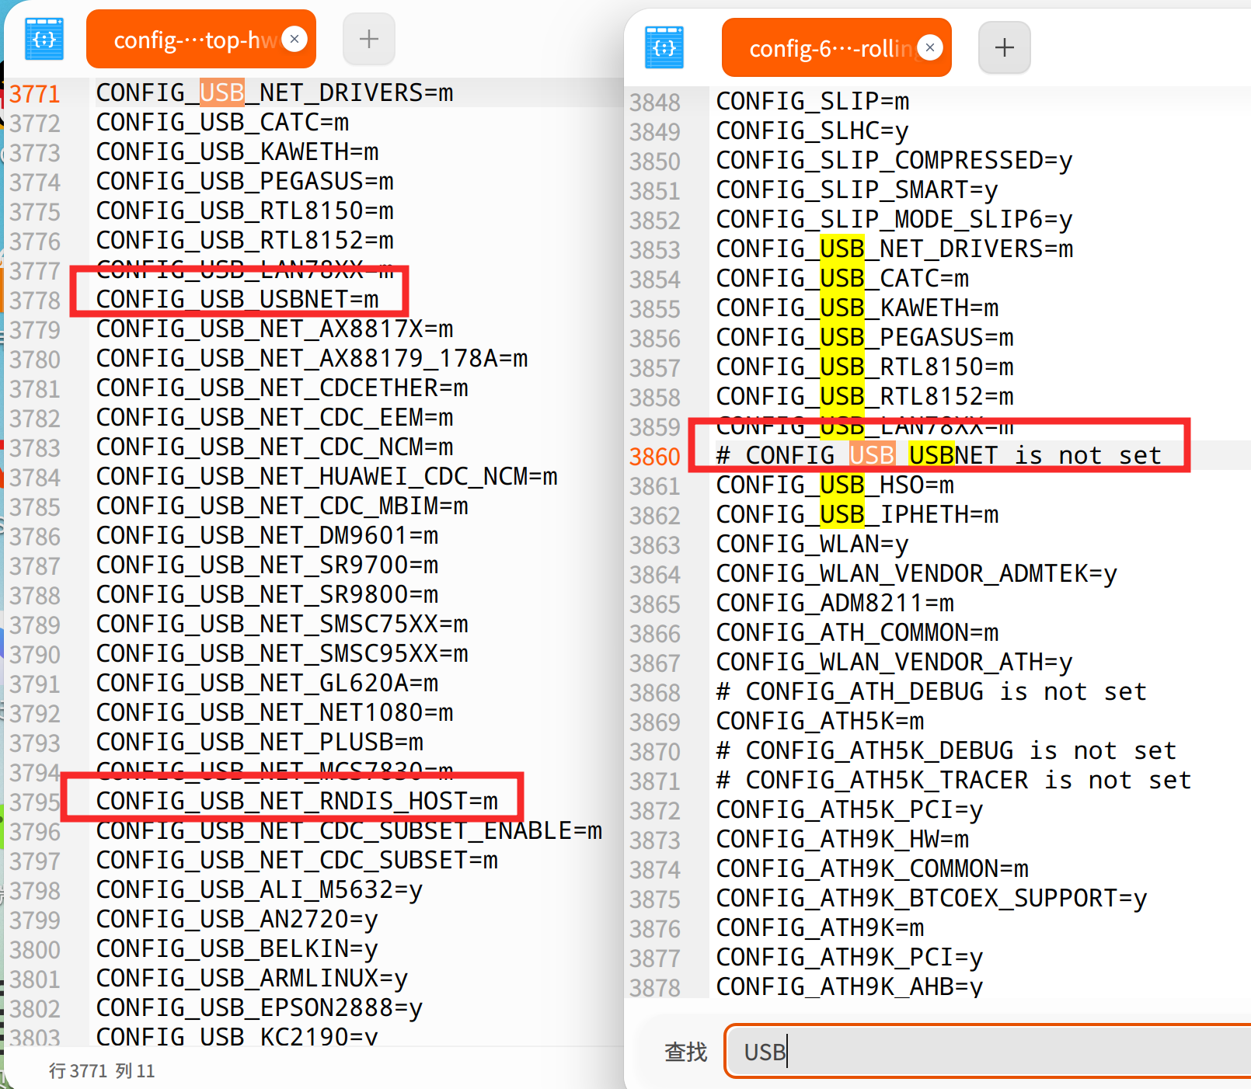Image resolution: width=1251 pixels, height=1089 pixels.
Task: Click line CONFIG_USB_CATC=m in left window
Action: [x=222, y=122]
